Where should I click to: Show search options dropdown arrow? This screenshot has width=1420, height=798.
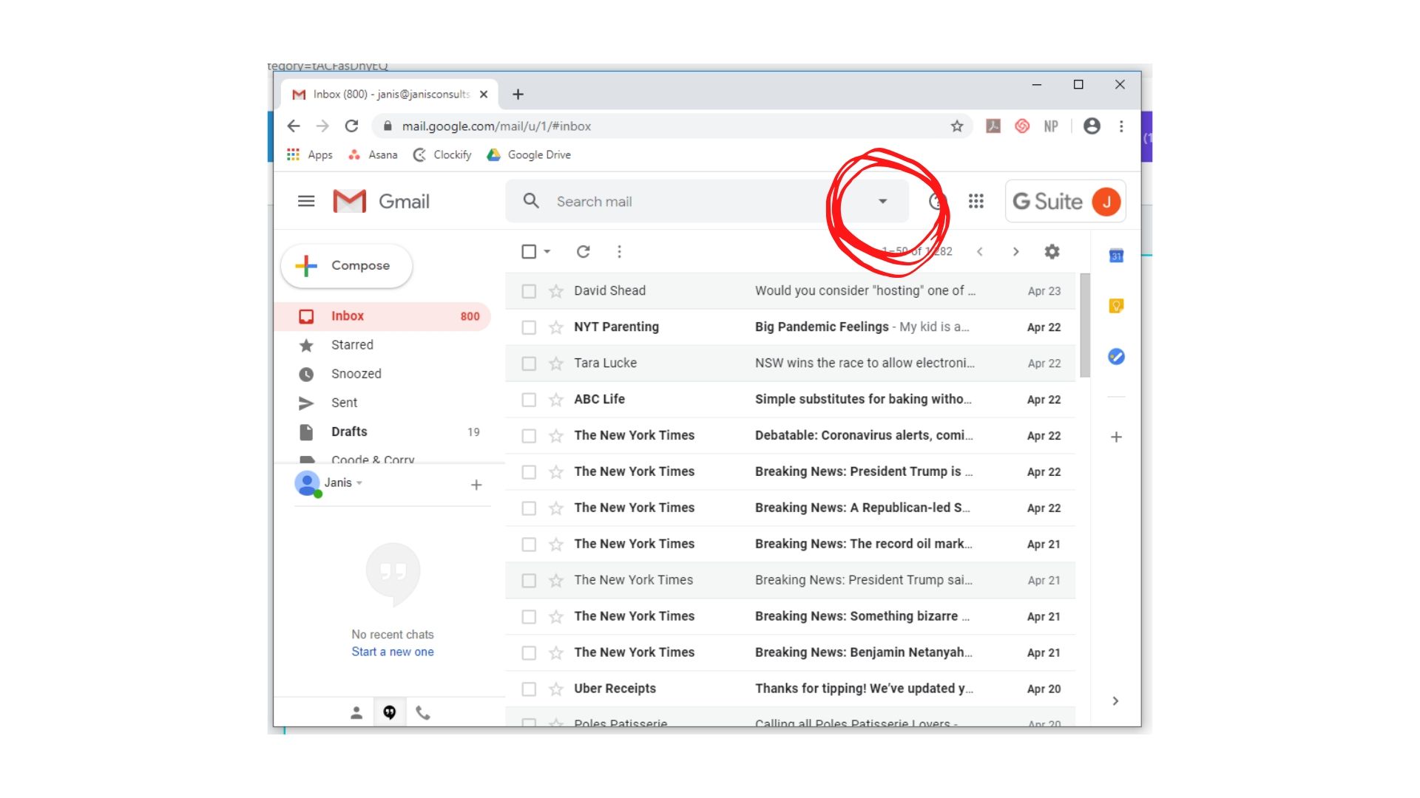click(x=882, y=201)
